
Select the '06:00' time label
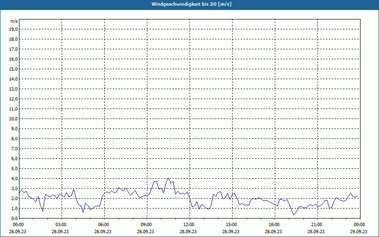click(x=104, y=225)
